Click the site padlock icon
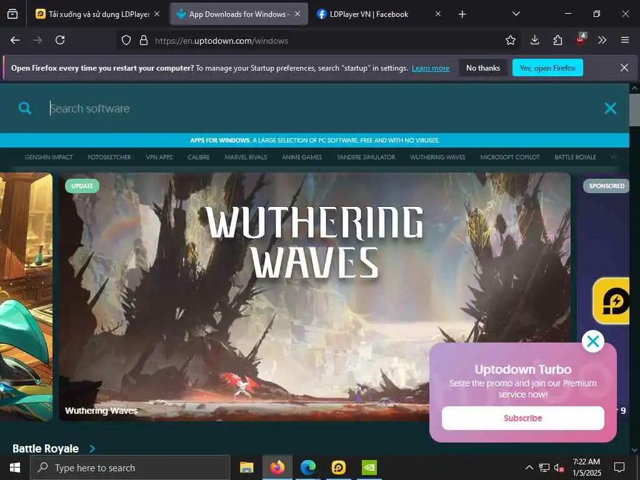 coord(144,40)
